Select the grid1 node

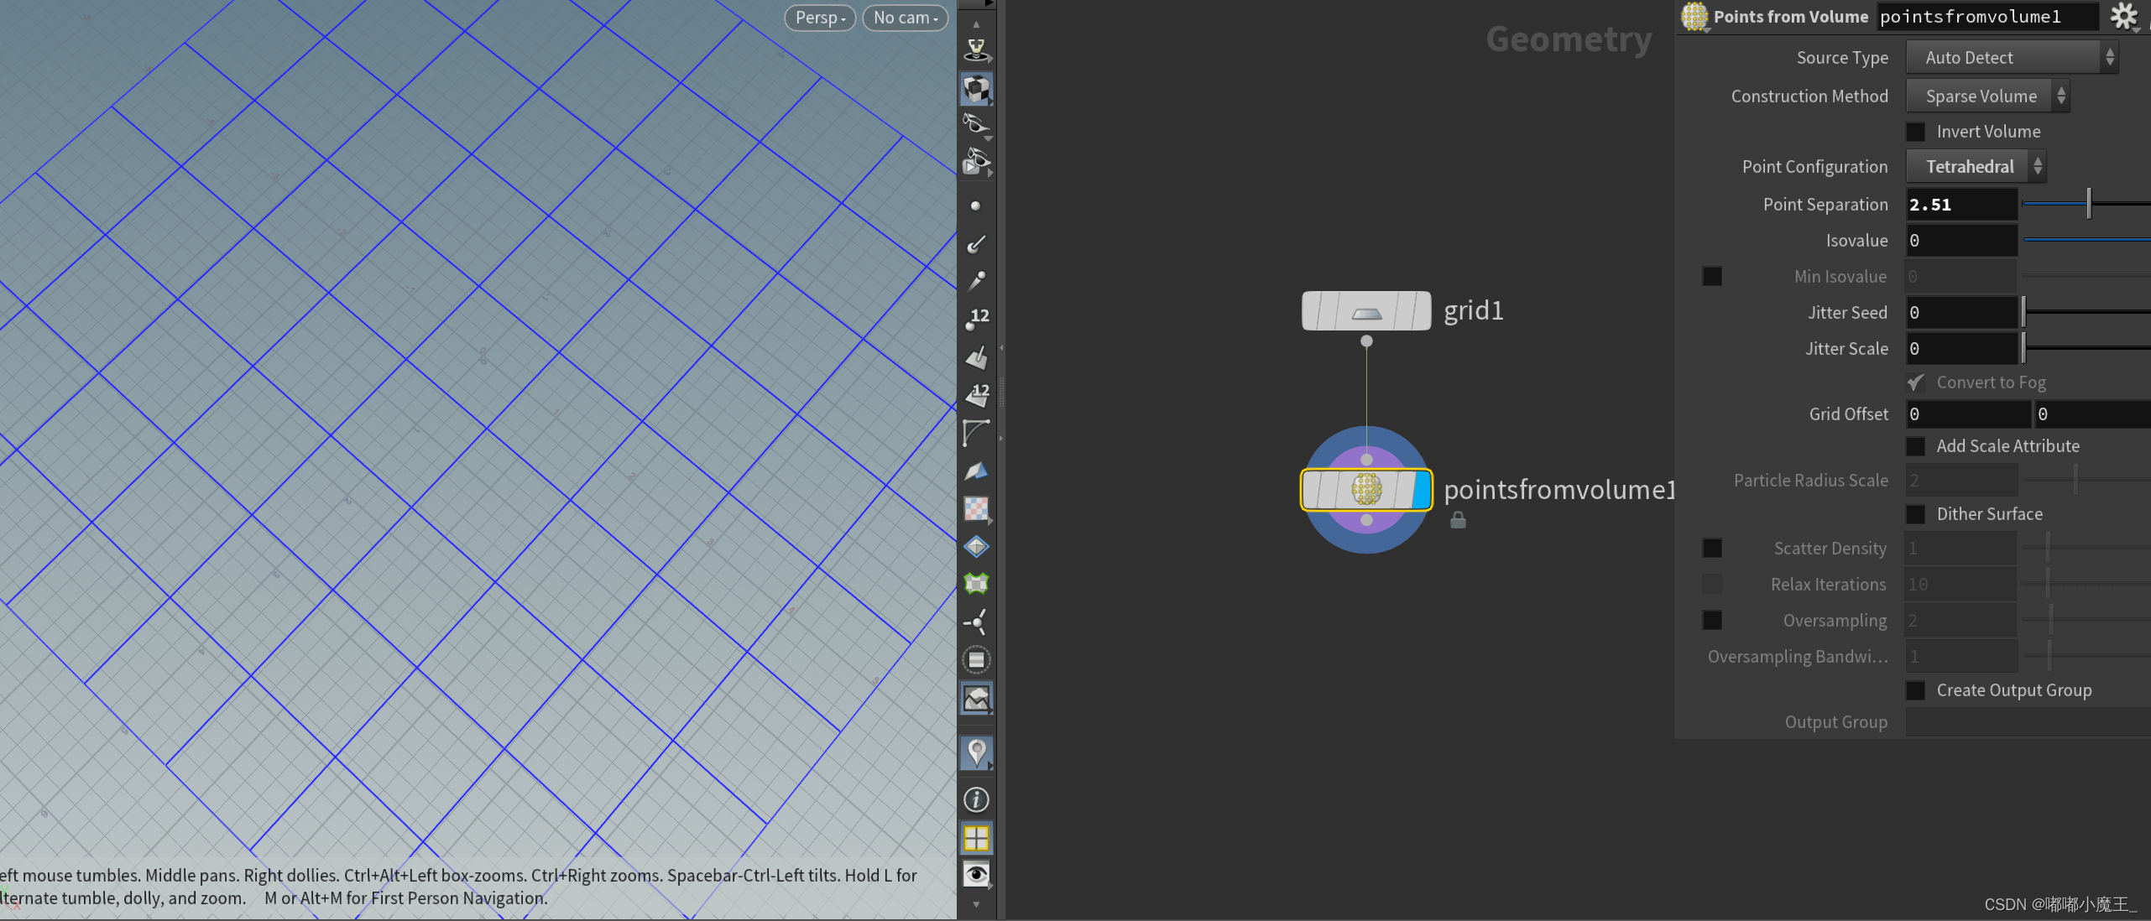point(1365,311)
